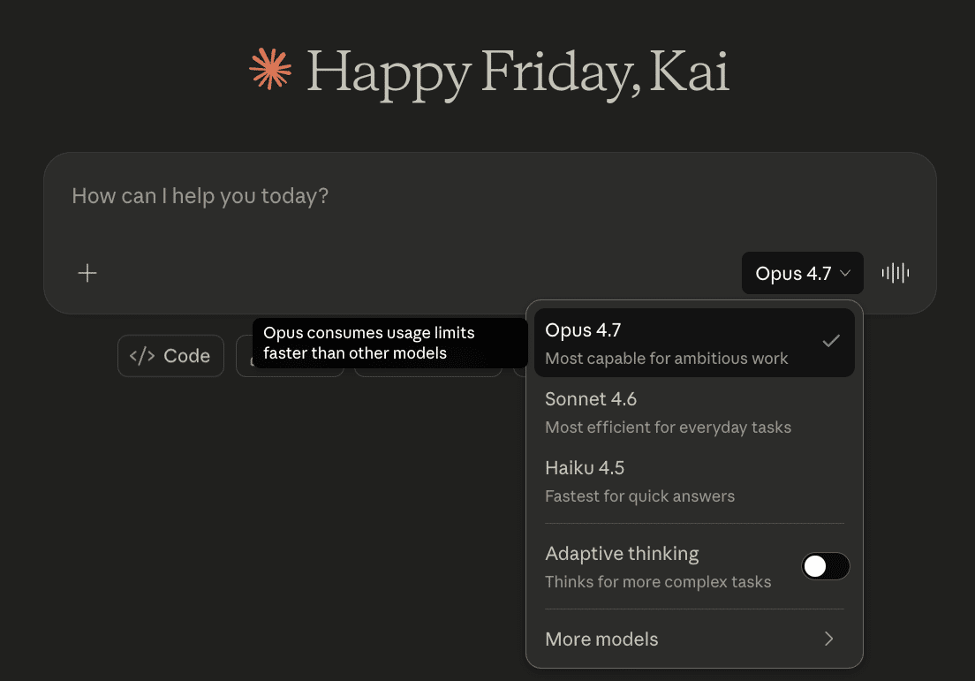This screenshot has height=681, width=975.
Task: Click the "Adaptive thinking" label
Action: [622, 554]
